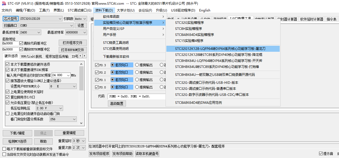Select STC32G USB-HID版本 debug example
The height and width of the screenshot is (158, 339).
click(223, 83)
